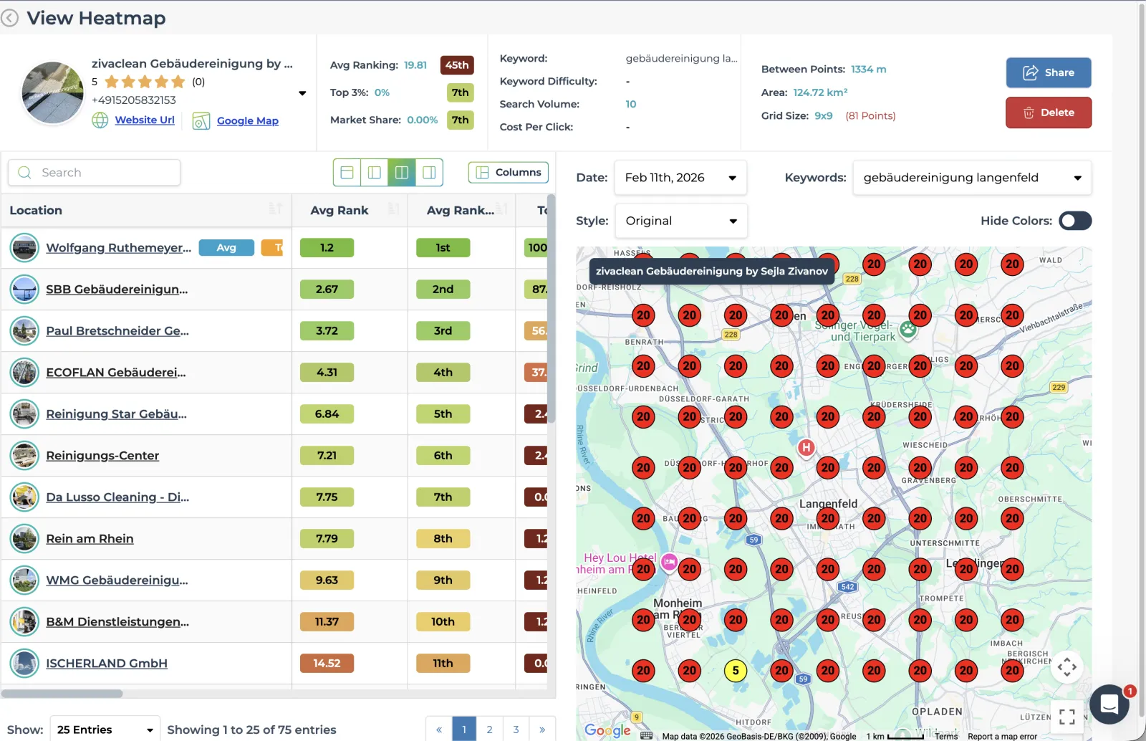1146x741 pixels.
Task: Expand the business selector caret
Action: pyautogui.click(x=302, y=93)
